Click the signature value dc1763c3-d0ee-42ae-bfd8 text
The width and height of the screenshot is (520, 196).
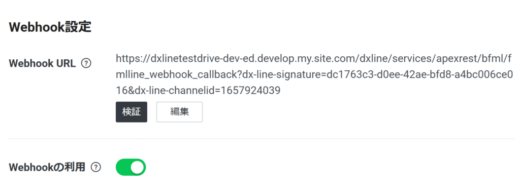[383, 75]
